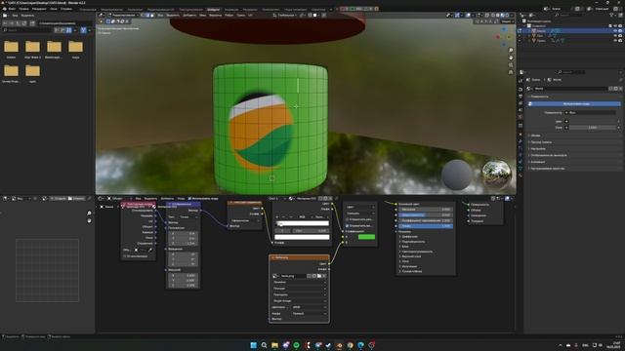Expand 'Излучение' section in Principled BSDF
Screen dimensions: 625x351
point(408,266)
